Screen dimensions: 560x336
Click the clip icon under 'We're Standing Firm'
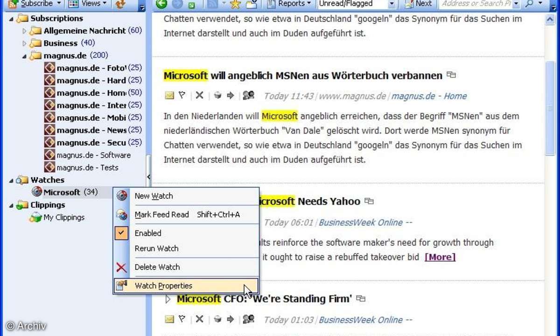click(x=217, y=319)
